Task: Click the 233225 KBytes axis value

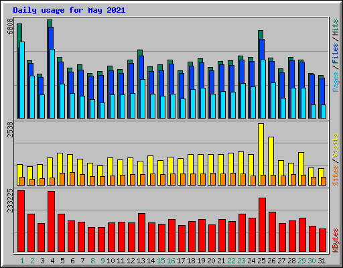Action: 10,200
